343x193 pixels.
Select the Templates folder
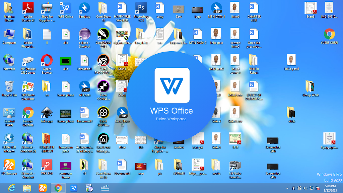tap(141, 35)
